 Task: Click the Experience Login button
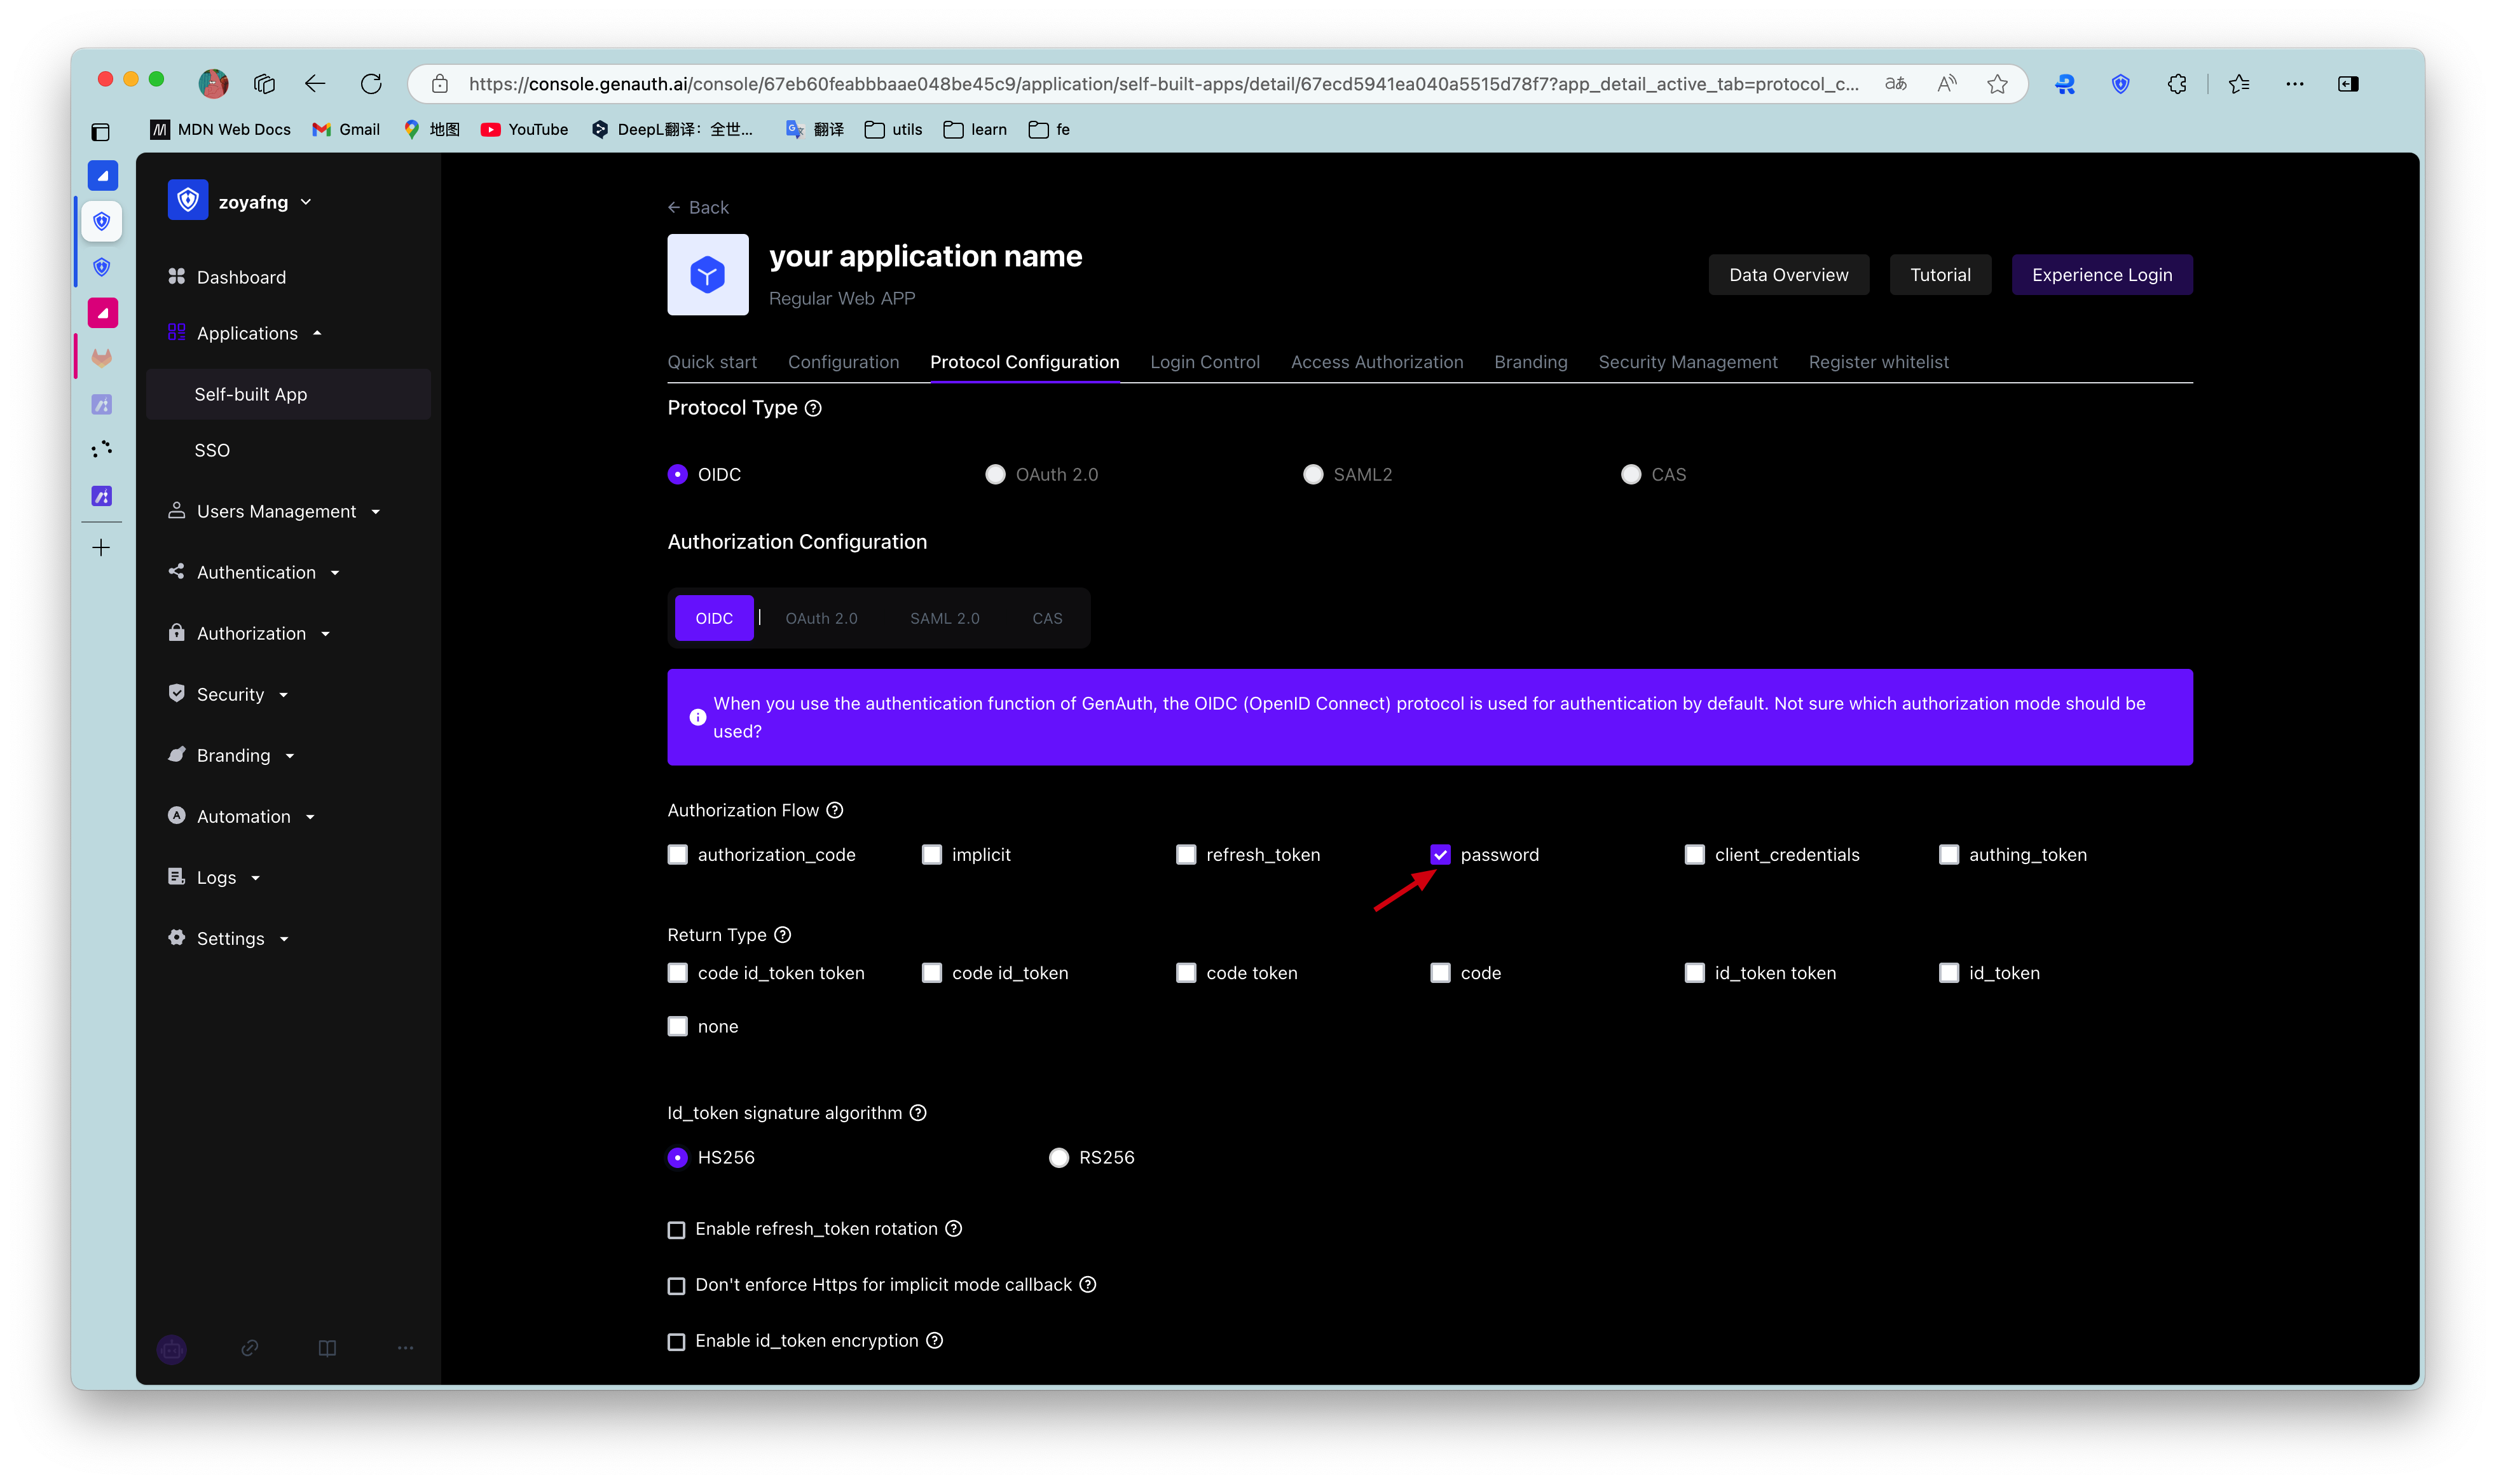[2101, 275]
